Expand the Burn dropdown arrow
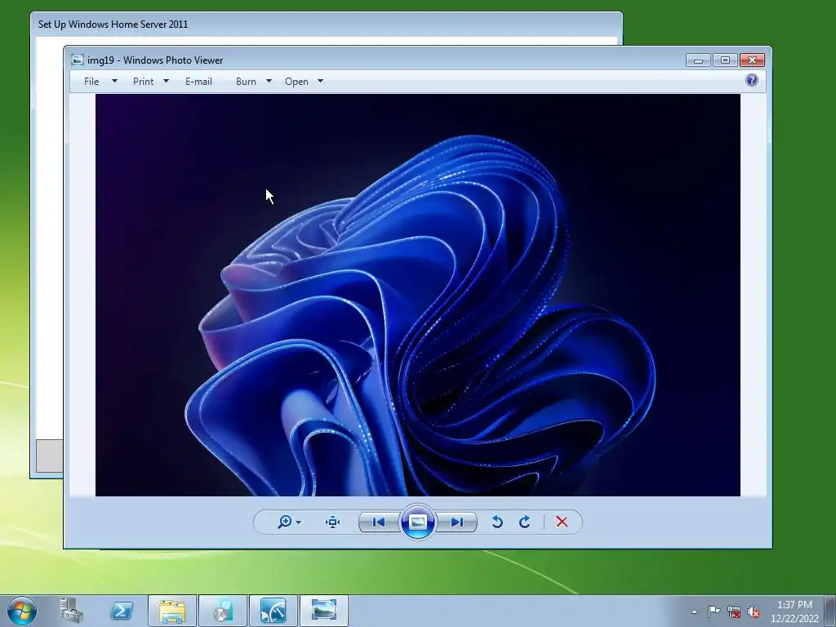836x627 pixels. click(269, 81)
